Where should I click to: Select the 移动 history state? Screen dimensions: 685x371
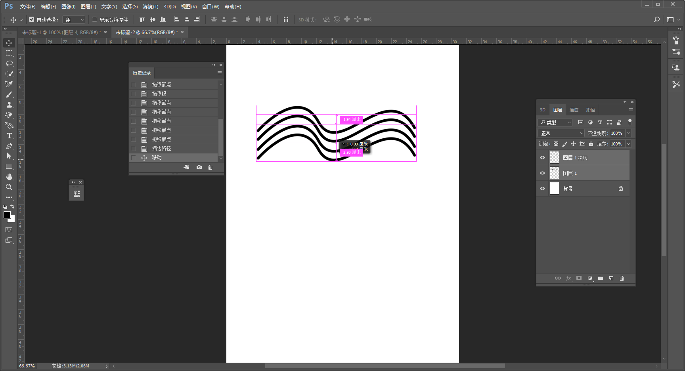(x=174, y=158)
